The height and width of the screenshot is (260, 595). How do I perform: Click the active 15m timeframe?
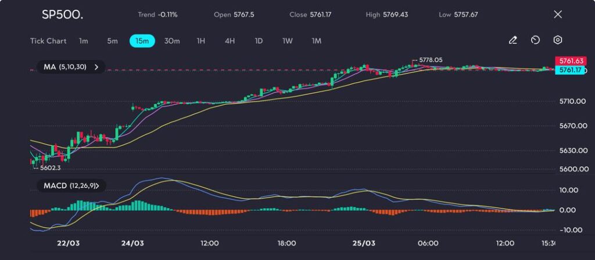[142, 41]
